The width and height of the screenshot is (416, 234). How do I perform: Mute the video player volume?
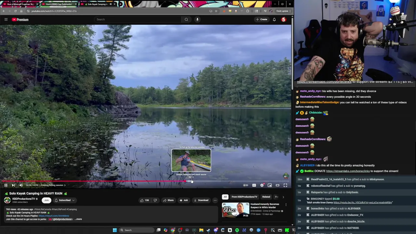click(21, 185)
